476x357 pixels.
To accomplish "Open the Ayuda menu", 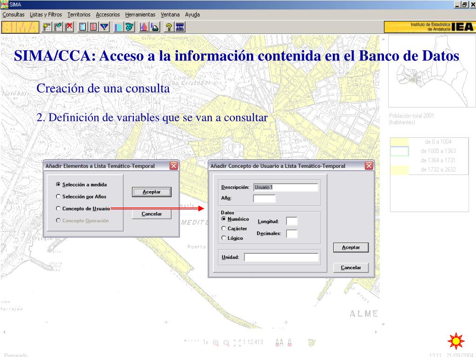I will pos(192,14).
